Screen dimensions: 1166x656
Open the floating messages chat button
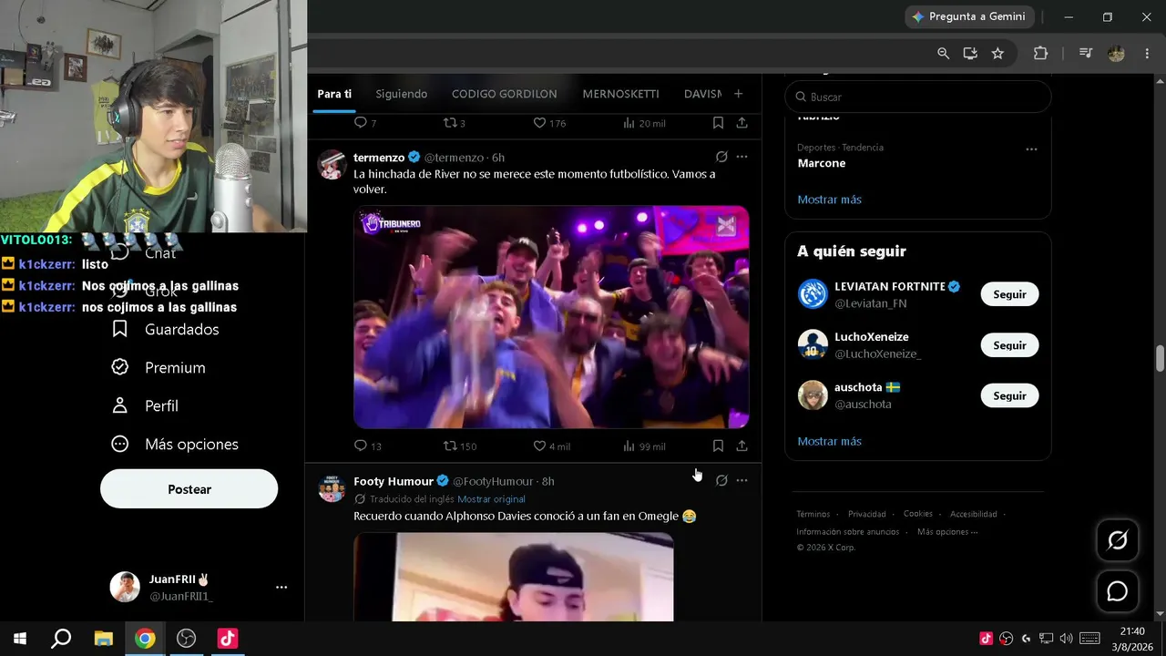point(1118,591)
